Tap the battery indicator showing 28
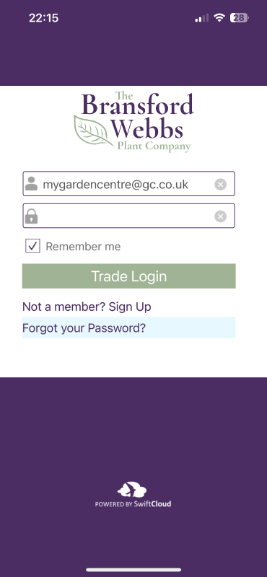Image resolution: width=267 pixels, height=577 pixels. (x=239, y=17)
